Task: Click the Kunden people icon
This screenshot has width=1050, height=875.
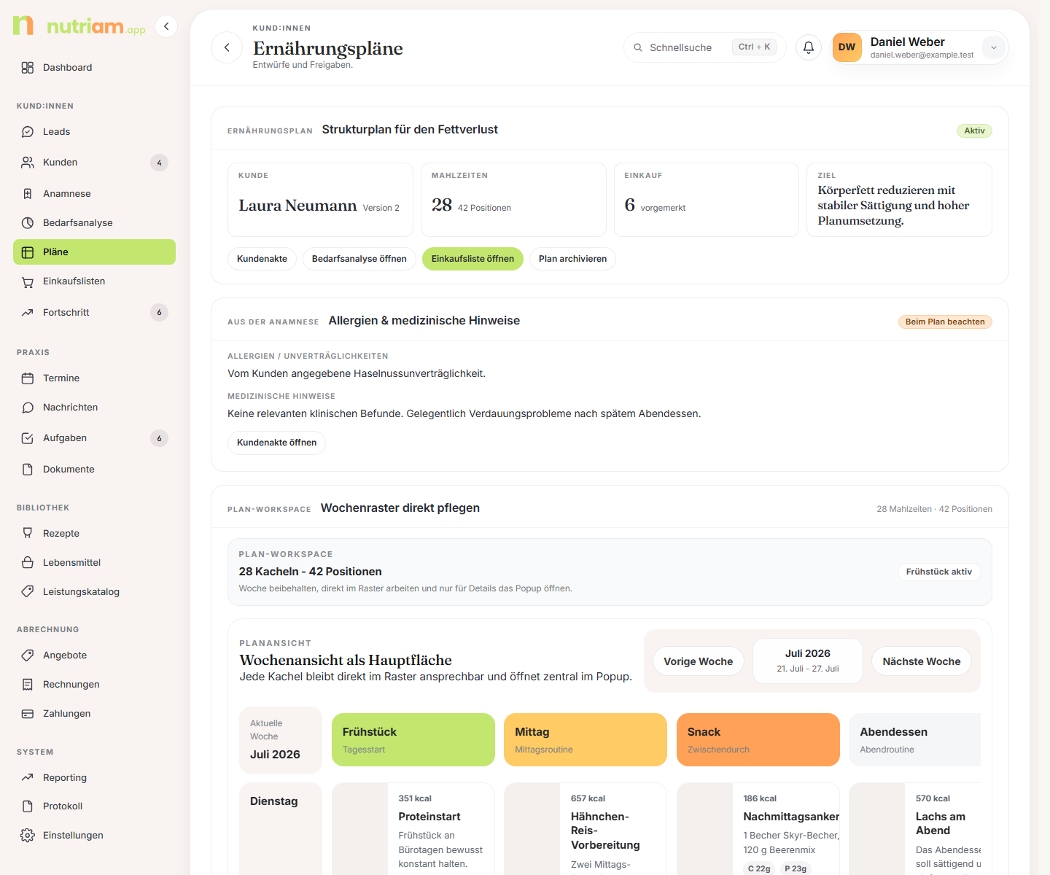Action: pyautogui.click(x=28, y=163)
